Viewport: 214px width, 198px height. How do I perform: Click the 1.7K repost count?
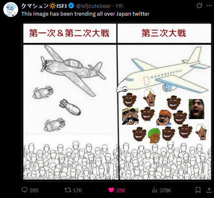(77, 191)
